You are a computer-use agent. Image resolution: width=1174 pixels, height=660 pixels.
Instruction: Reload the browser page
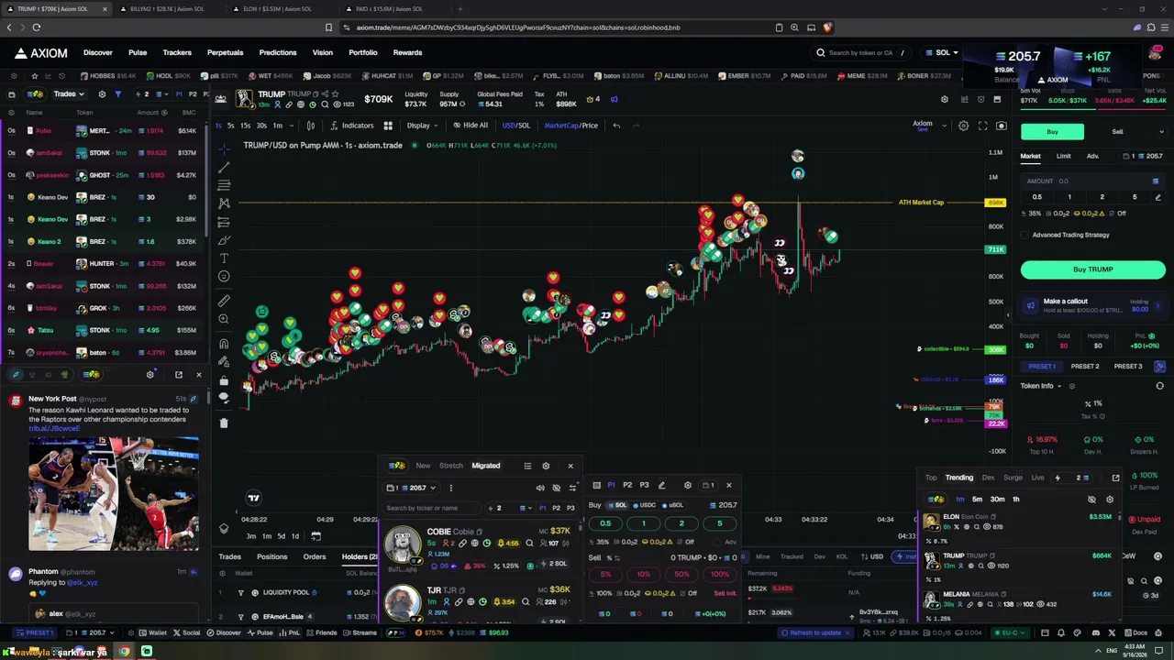37,27
